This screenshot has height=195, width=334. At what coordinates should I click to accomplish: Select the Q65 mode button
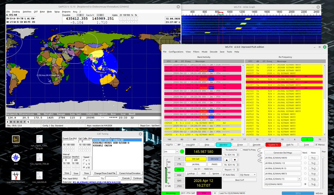(x=179, y=181)
